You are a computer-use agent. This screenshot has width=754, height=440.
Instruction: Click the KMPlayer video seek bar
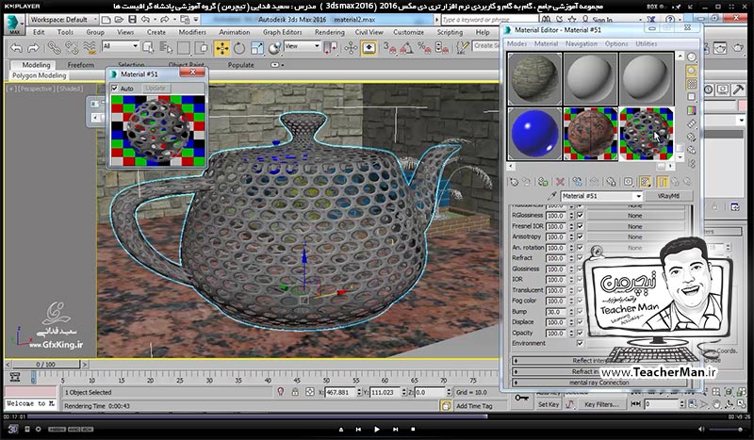click(x=376, y=416)
